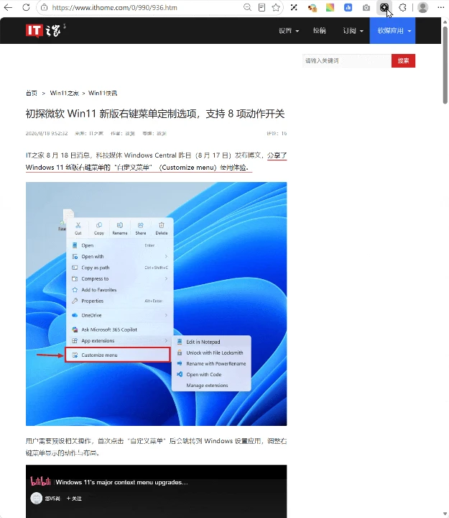Expand the 订阅 dropdown in the header
The width and height of the screenshot is (449, 518).
[x=353, y=31]
